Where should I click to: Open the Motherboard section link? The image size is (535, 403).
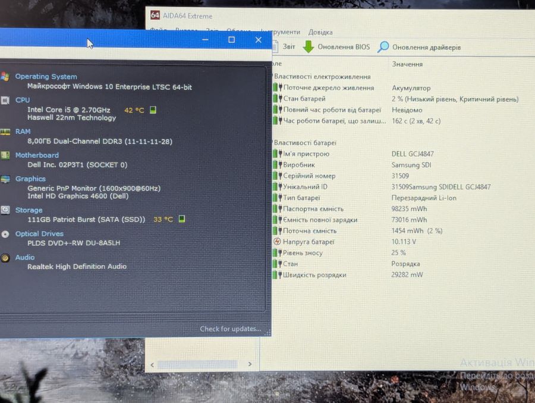[37, 155]
